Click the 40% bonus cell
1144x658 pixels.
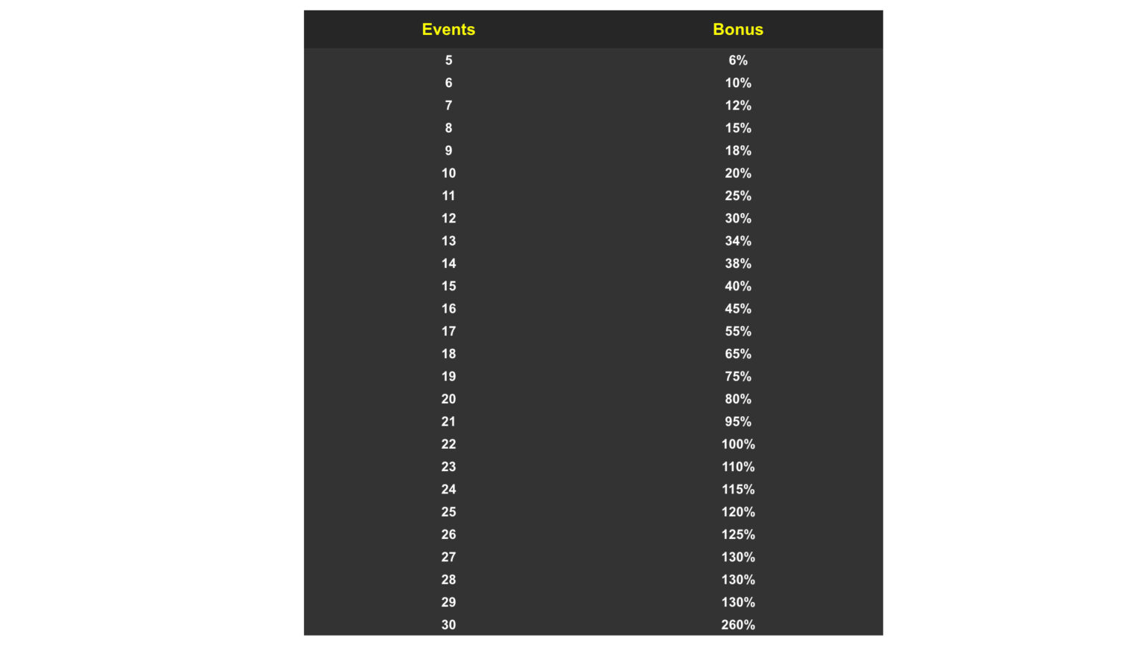tap(738, 286)
